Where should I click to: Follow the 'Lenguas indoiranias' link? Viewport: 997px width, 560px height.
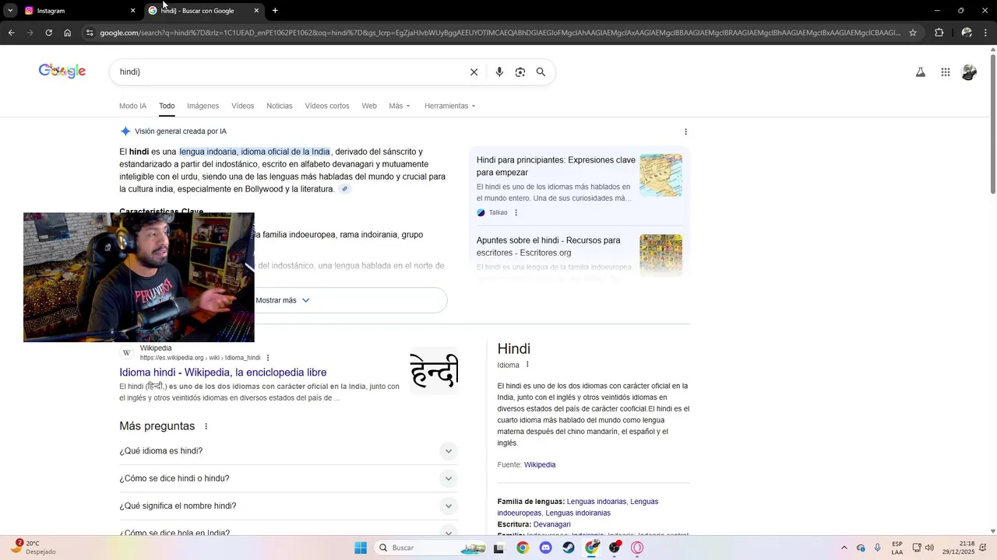(578, 513)
